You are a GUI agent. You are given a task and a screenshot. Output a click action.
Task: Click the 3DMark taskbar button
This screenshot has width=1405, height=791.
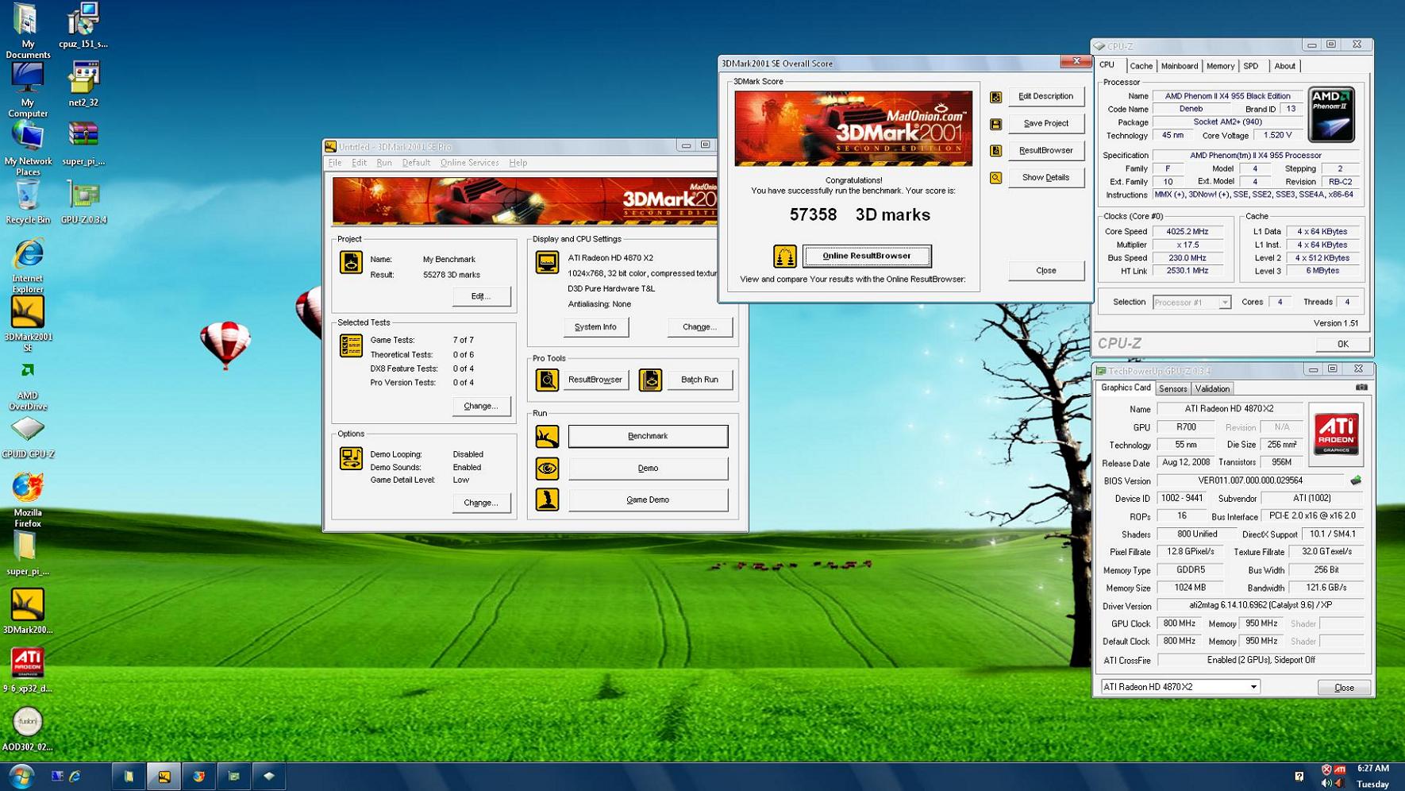pos(164,776)
